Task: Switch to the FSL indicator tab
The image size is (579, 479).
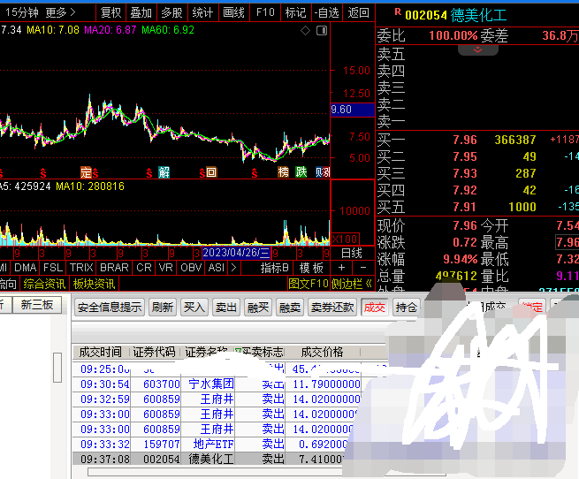Action: click(x=53, y=268)
